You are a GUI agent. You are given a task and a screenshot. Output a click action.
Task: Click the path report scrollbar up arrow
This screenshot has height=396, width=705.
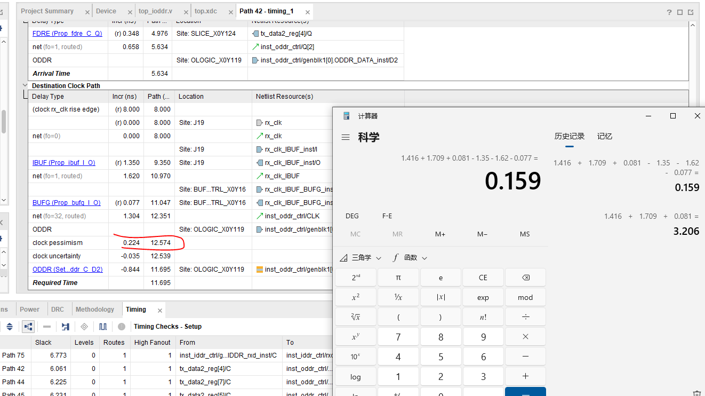point(693,25)
